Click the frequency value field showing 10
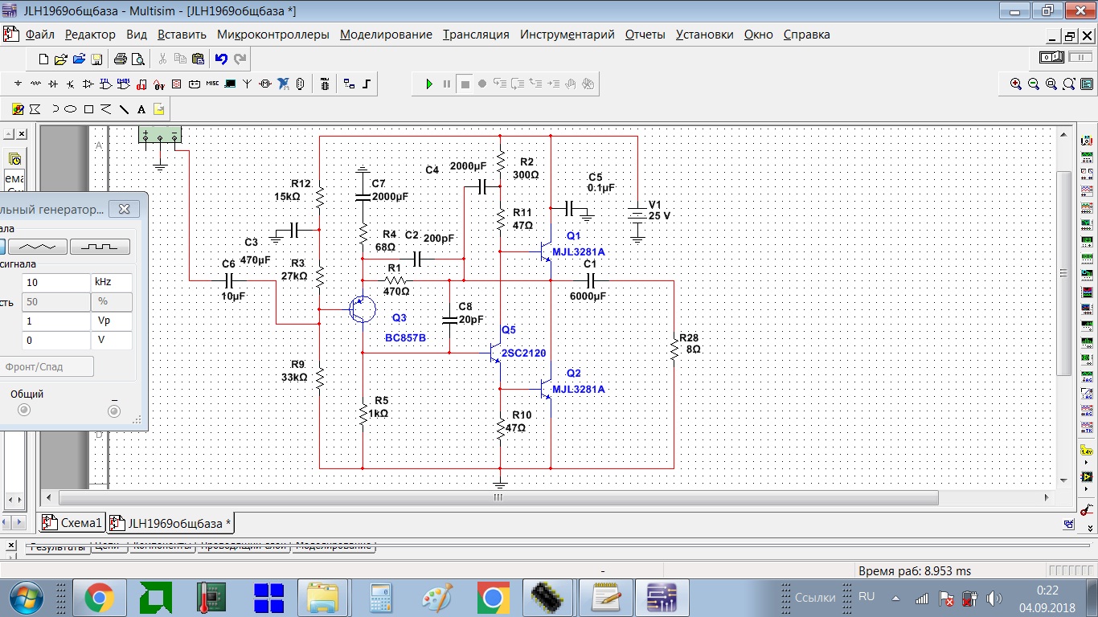 pyautogui.click(x=56, y=283)
